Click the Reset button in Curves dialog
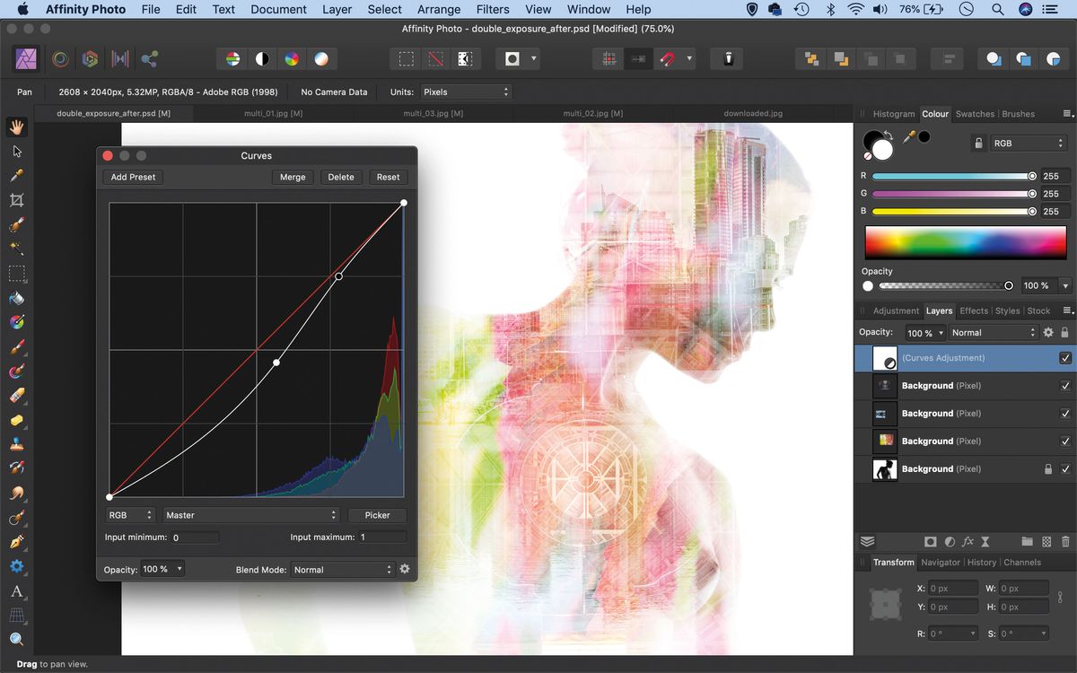Viewport: 1077px width, 673px height. [x=388, y=177]
